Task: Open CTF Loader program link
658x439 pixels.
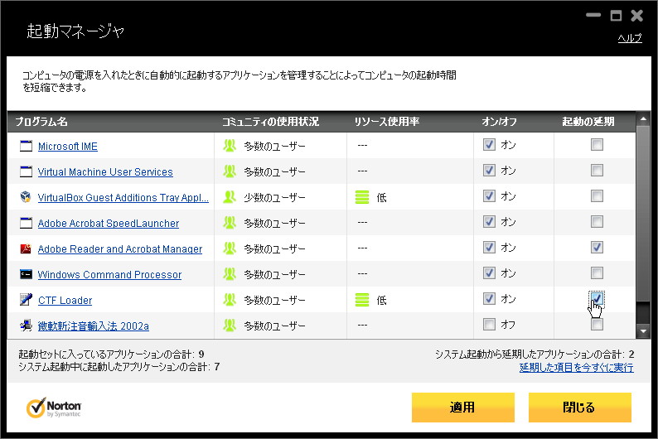Action: pos(65,300)
